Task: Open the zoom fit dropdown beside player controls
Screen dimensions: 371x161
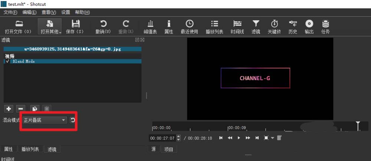Action: [272, 138]
